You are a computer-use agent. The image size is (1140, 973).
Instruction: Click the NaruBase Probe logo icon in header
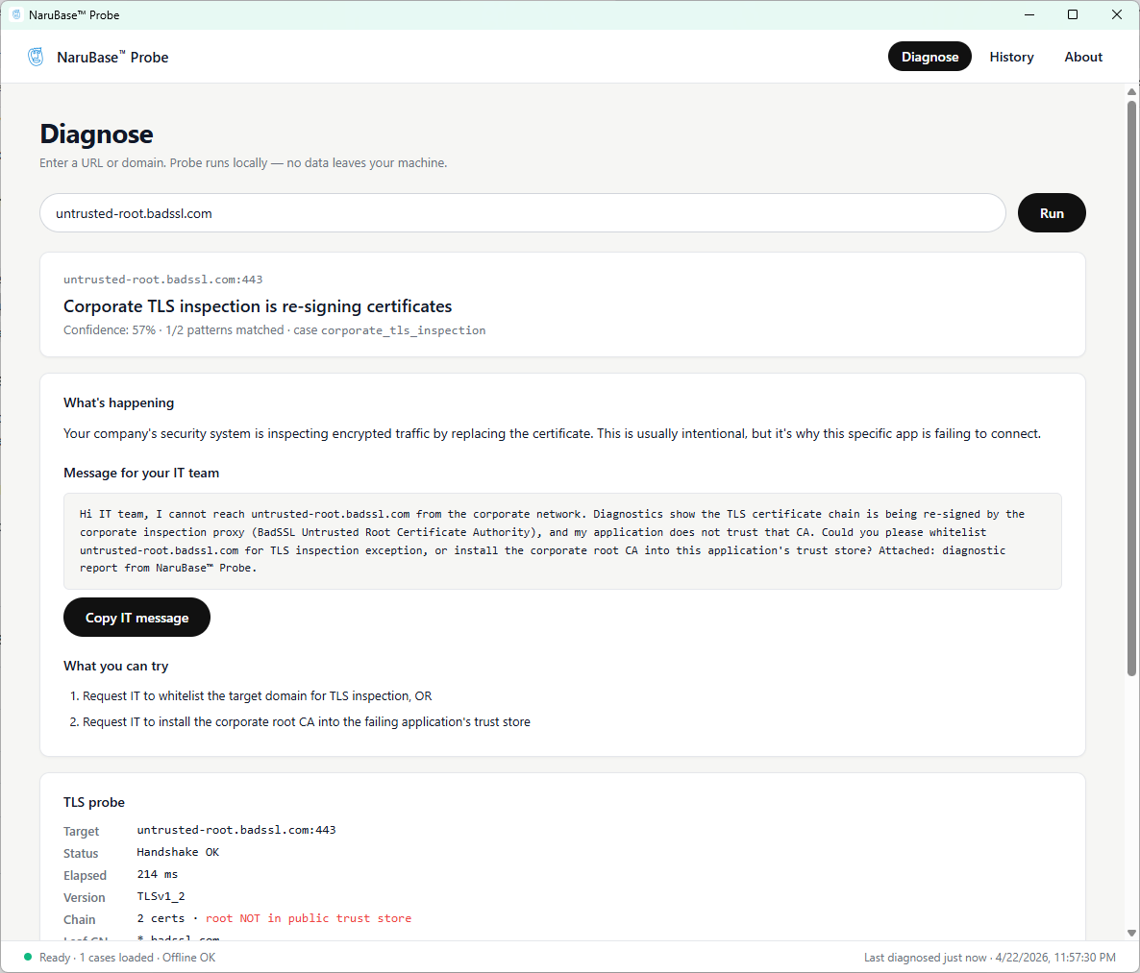pos(36,57)
